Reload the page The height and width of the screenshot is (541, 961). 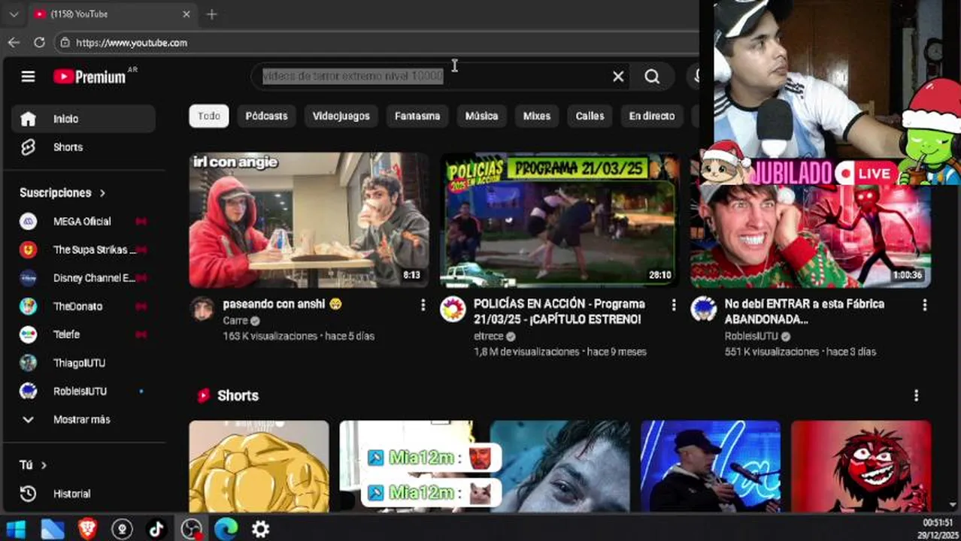(39, 43)
